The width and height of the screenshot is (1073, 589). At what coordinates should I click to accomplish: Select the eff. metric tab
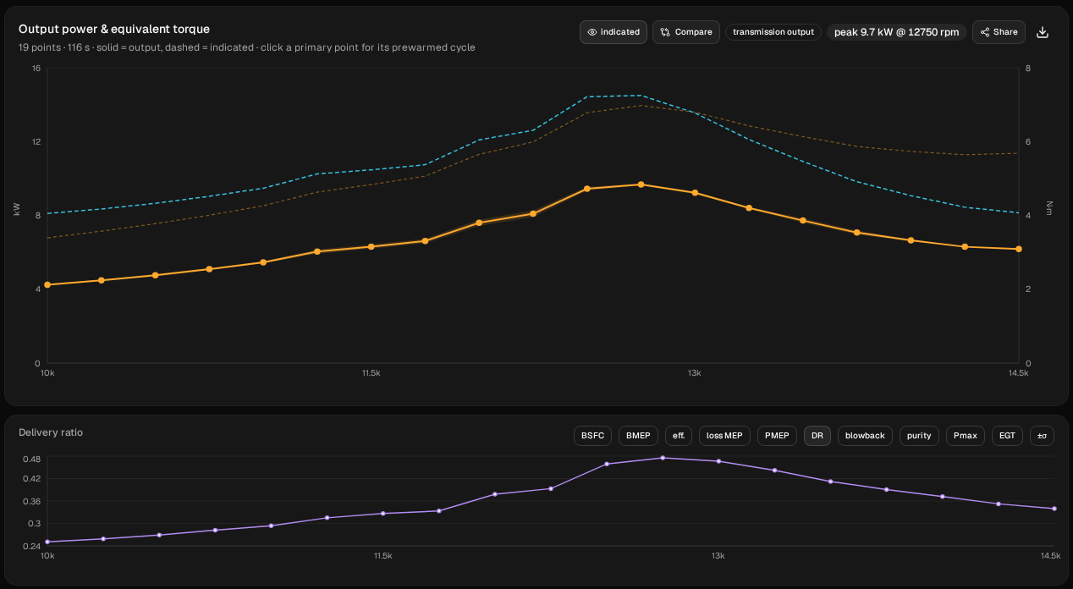coord(679,436)
